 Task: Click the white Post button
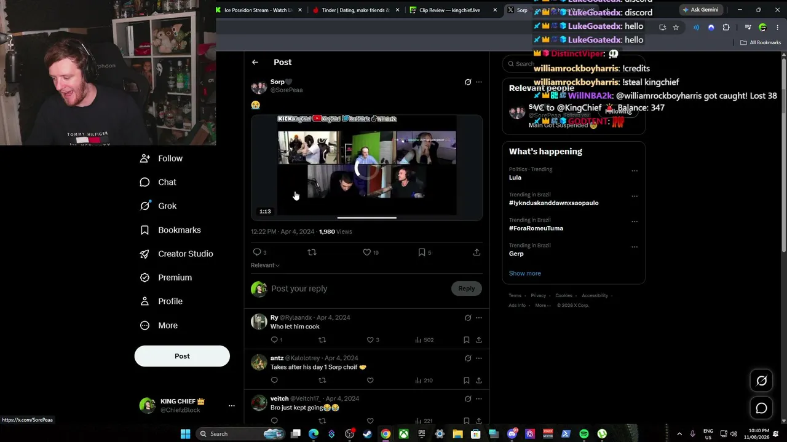pyautogui.click(x=182, y=356)
